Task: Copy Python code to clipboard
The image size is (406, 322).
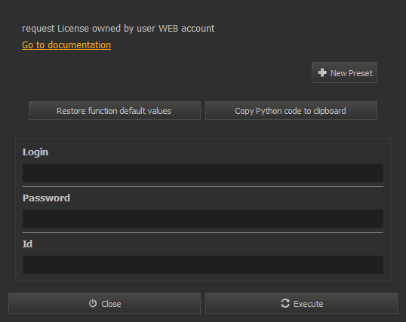Action: pos(291,111)
